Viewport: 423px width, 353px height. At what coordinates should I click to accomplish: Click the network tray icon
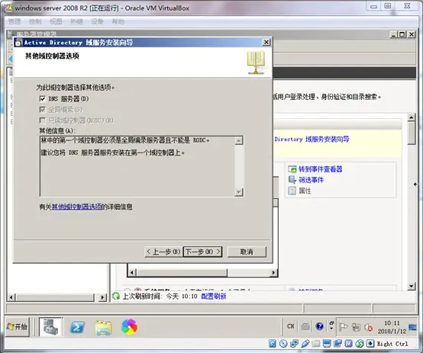[x=356, y=327]
